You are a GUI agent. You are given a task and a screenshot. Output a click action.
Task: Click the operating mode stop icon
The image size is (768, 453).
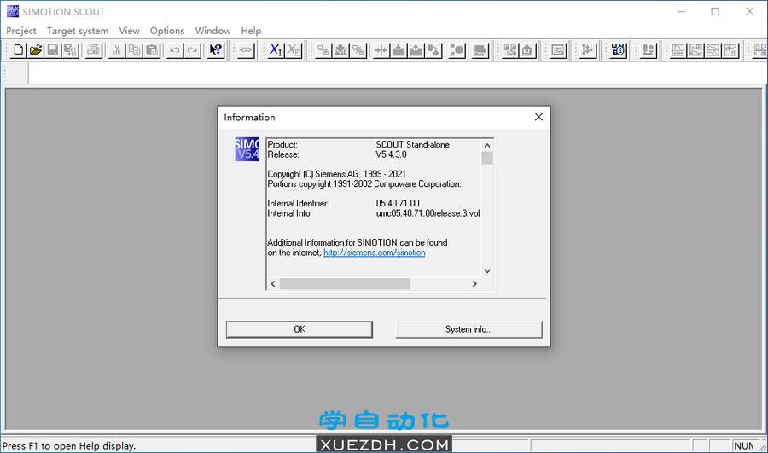click(457, 50)
